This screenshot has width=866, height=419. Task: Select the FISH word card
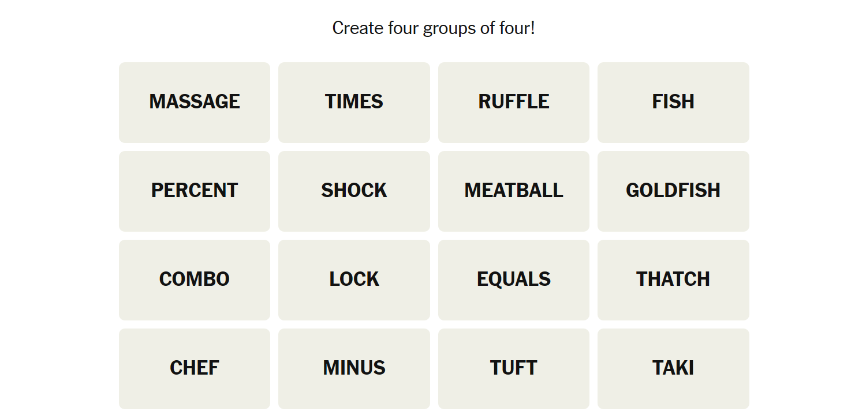673,102
